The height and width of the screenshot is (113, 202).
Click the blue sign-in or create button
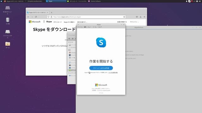[101, 68]
